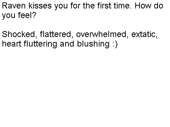The image size is (170, 127).
Task: Select the word "Shocked," in the answer
Action: click(19, 35)
